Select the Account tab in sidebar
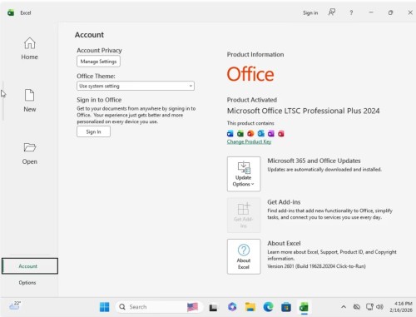Image resolution: width=416 pixels, height=317 pixels. [30, 266]
